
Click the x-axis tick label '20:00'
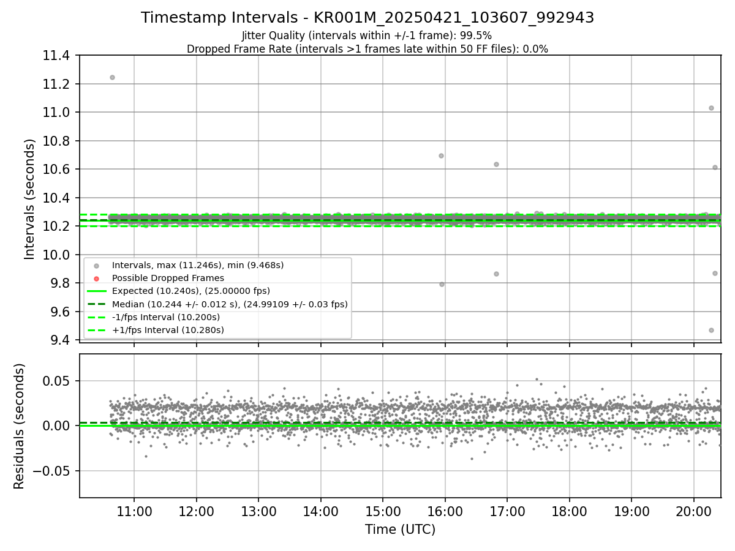[x=693, y=511]
